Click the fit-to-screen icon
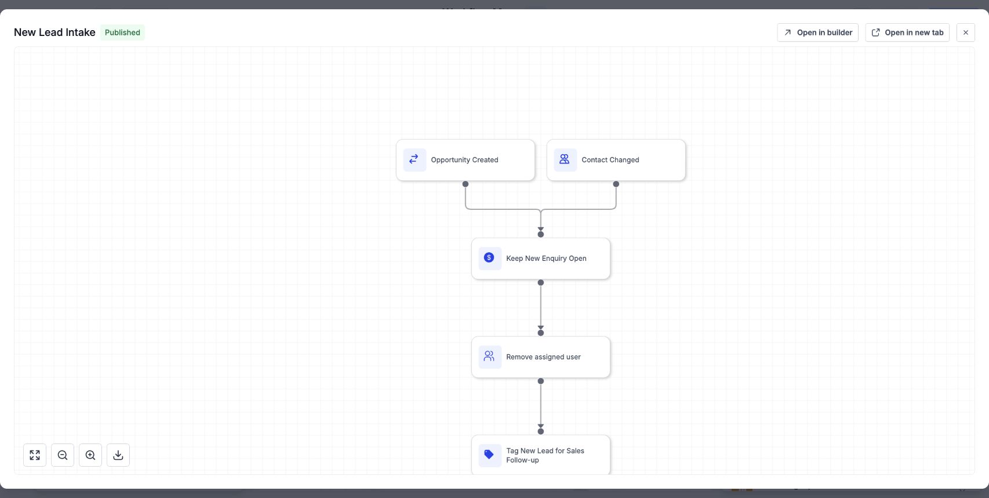 (35, 455)
